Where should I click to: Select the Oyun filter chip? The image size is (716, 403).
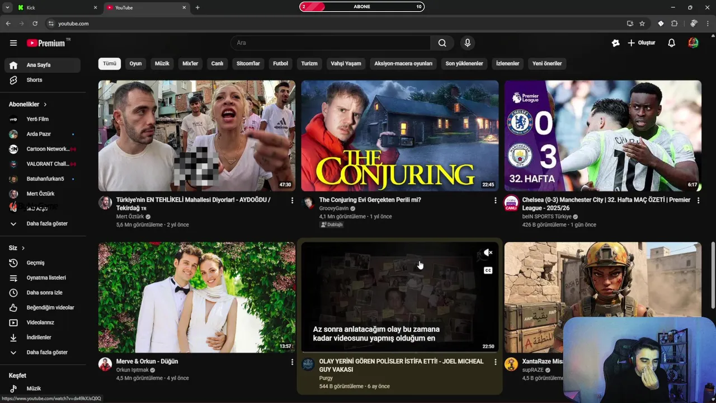click(135, 64)
